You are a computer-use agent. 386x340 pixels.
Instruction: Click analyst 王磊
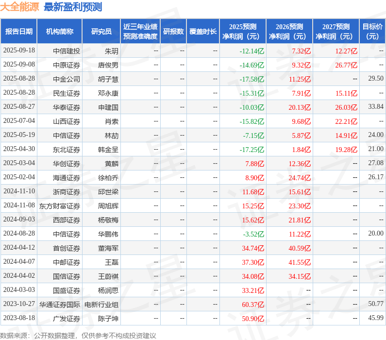click(112, 262)
